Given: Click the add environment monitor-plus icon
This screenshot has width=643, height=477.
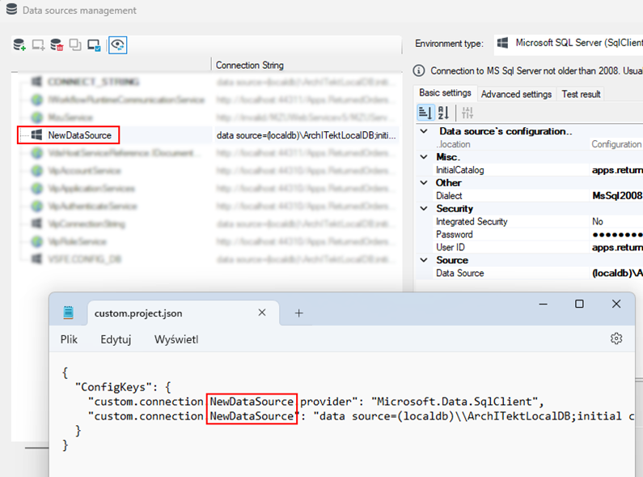Looking at the screenshot, I should [x=38, y=45].
